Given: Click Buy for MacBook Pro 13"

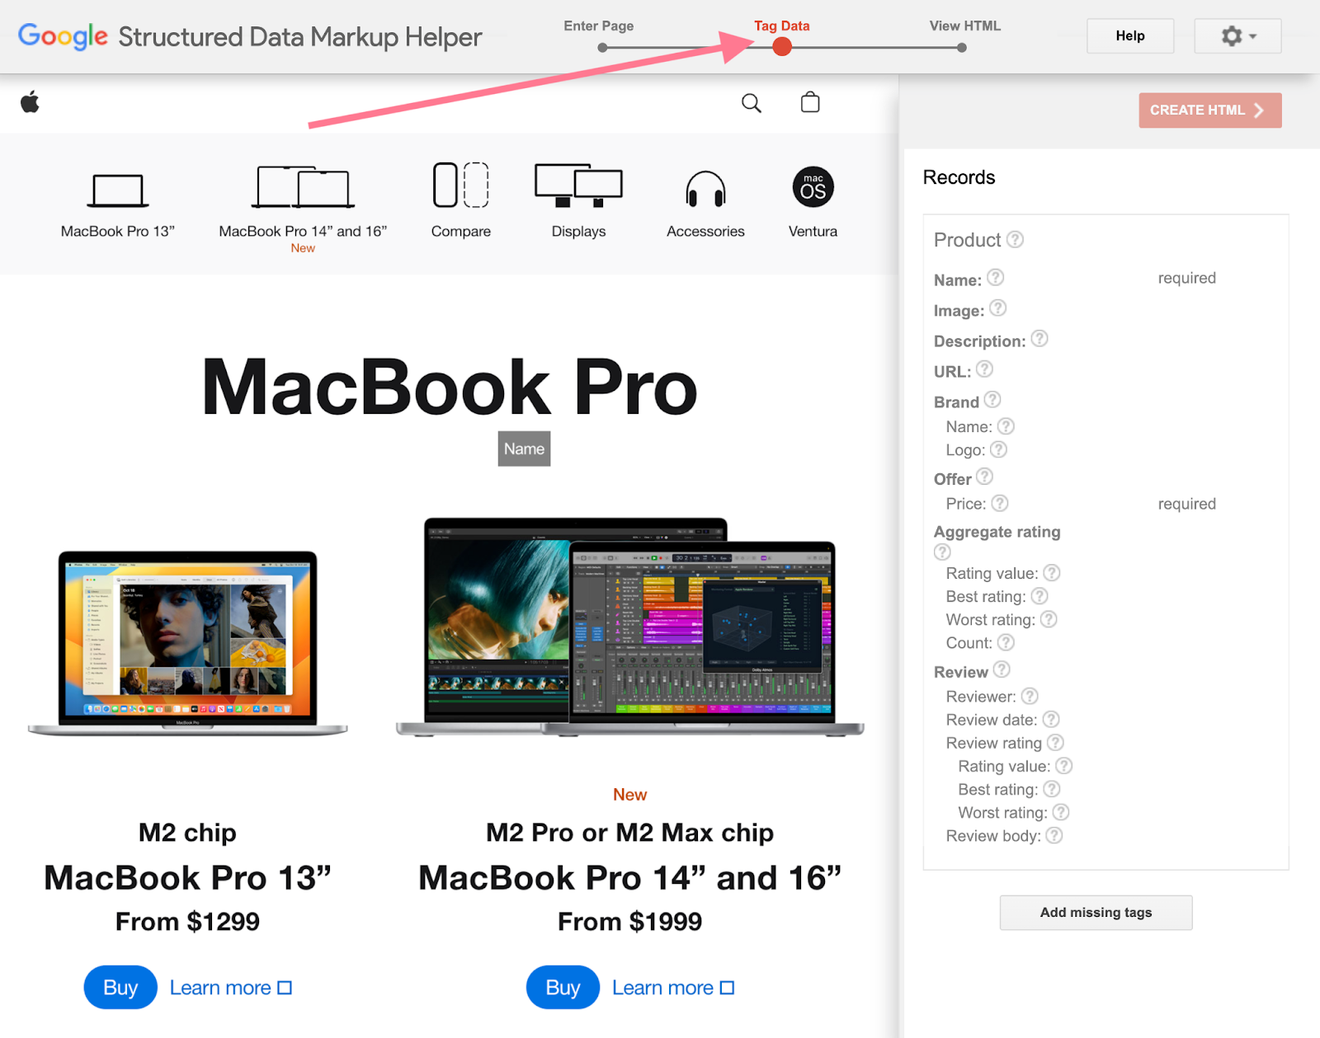Looking at the screenshot, I should pyautogui.click(x=120, y=987).
